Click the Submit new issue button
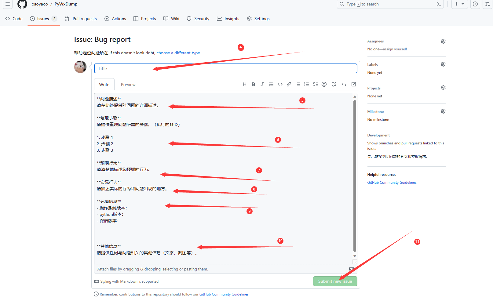Screen dimensions: 493x301 tap(335, 281)
